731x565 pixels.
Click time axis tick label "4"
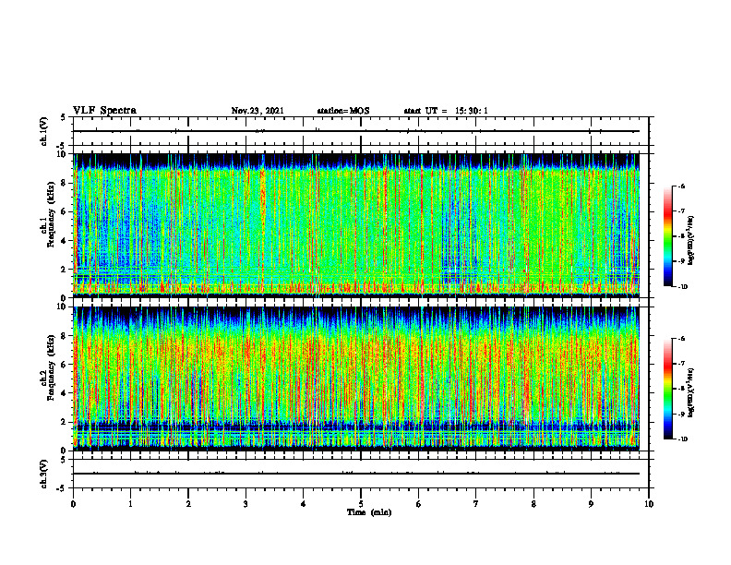point(304,504)
